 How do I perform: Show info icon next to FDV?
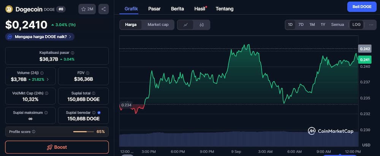[x=87, y=73]
